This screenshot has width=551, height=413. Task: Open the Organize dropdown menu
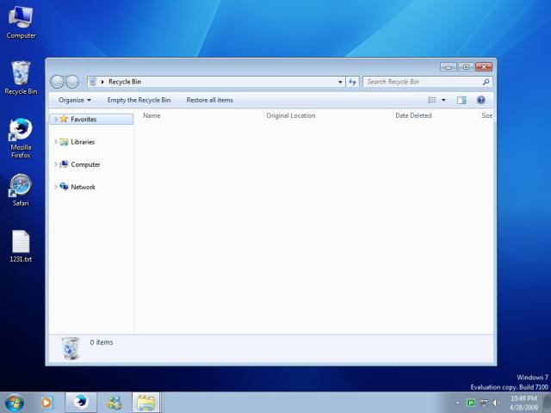(x=74, y=100)
